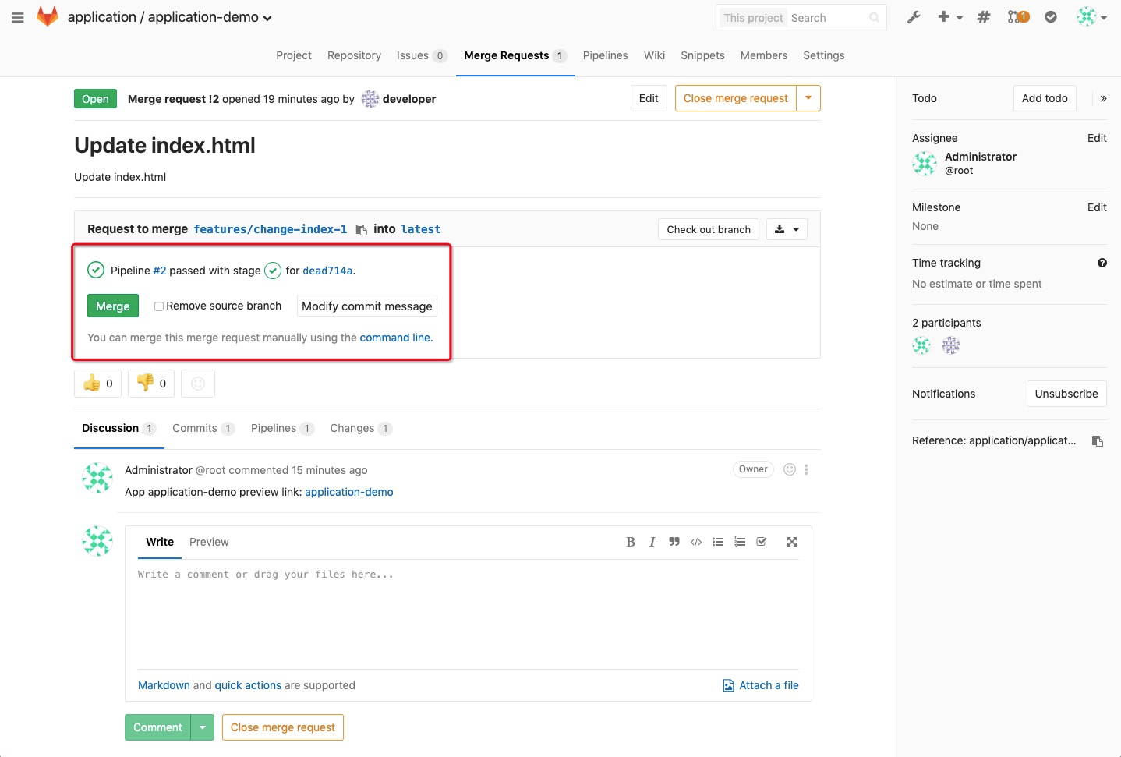Image resolution: width=1121 pixels, height=757 pixels.
Task: Give a thumbs up reaction
Action: 97,383
